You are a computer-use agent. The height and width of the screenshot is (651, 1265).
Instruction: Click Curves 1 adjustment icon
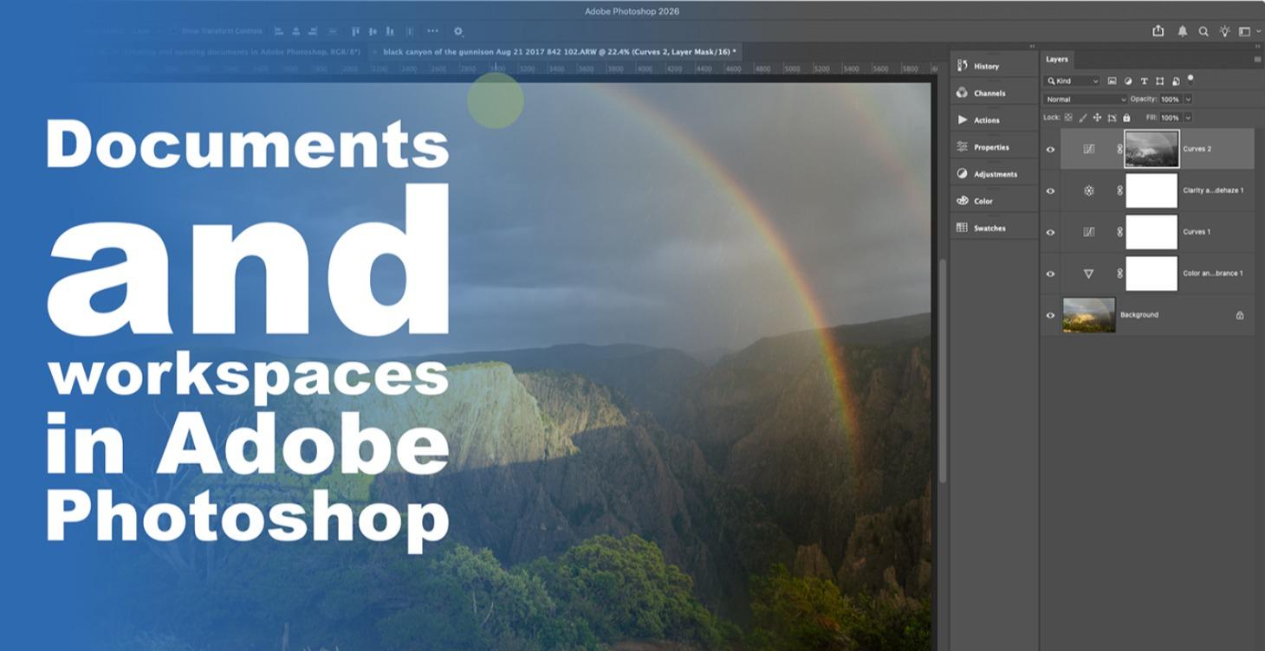[x=1089, y=232]
